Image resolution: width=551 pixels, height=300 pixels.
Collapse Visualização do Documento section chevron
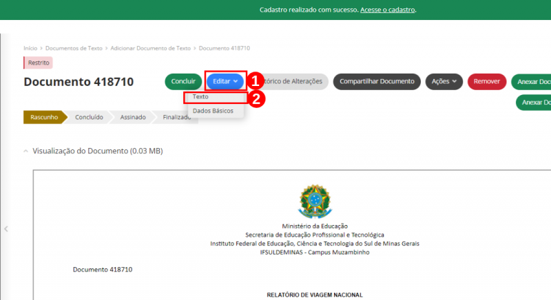click(25, 151)
